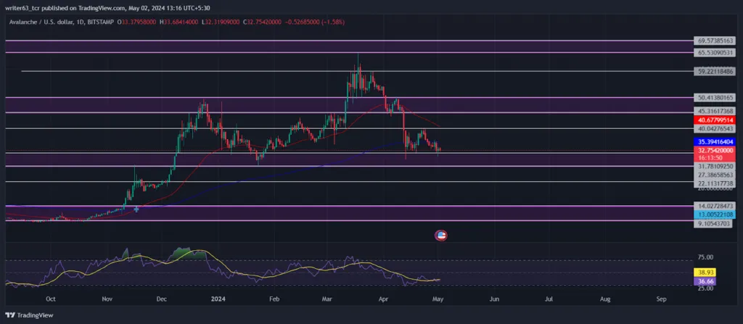
Task: Click the Aug label on time axis
Action: 605,299
